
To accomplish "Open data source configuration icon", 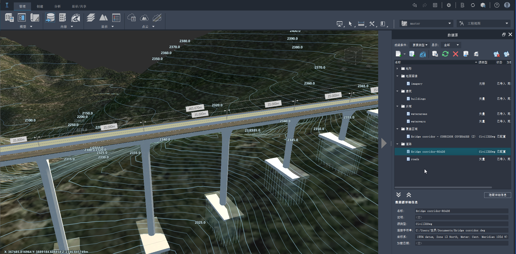I will [435, 54].
